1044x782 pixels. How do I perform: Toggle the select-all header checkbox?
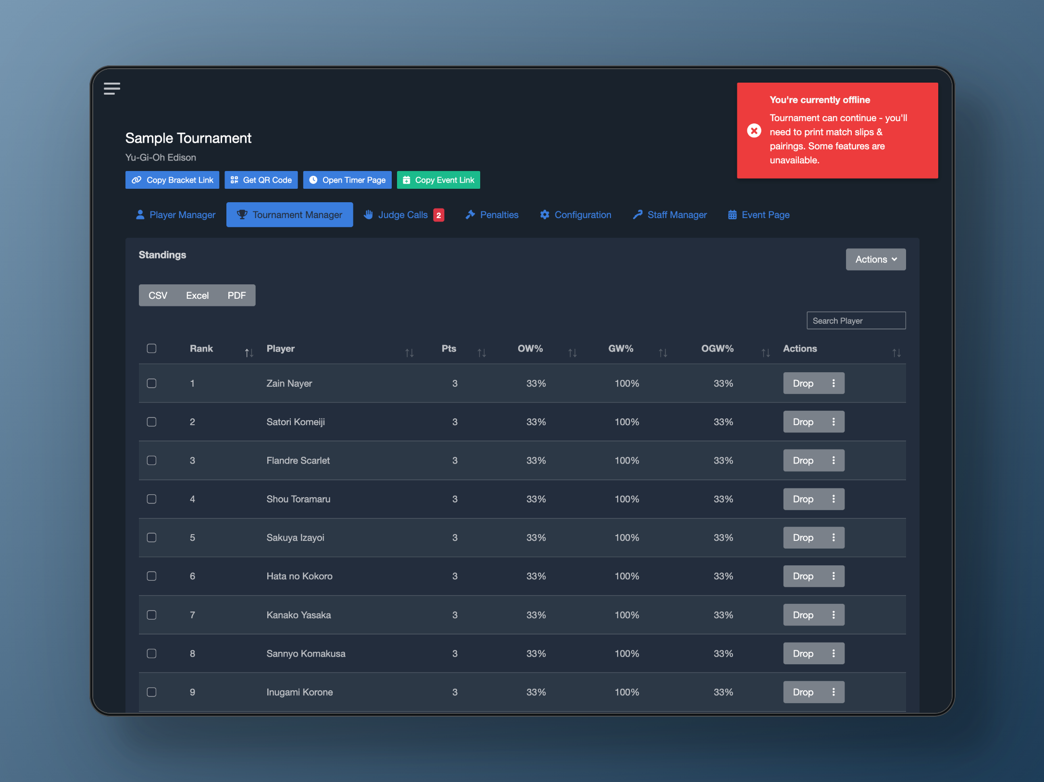pos(151,349)
